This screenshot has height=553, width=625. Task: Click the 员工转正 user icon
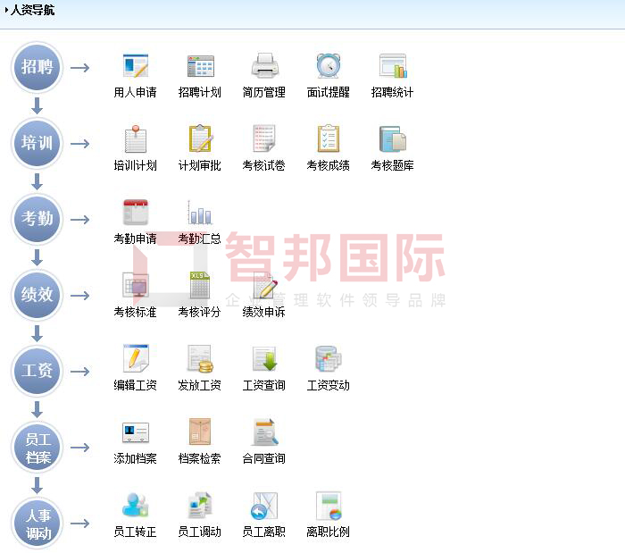point(136,507)
